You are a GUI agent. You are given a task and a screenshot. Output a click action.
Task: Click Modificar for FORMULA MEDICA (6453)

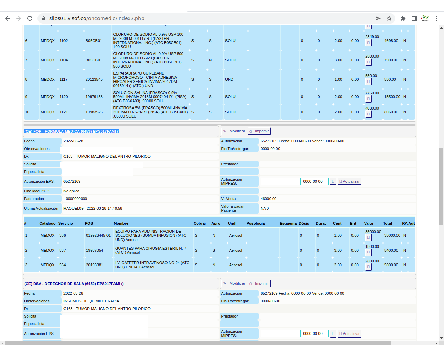click(234, 131)
